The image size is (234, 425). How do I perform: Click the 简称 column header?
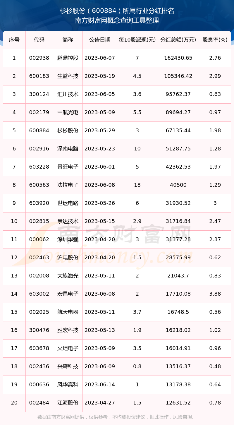pos(68,40)
